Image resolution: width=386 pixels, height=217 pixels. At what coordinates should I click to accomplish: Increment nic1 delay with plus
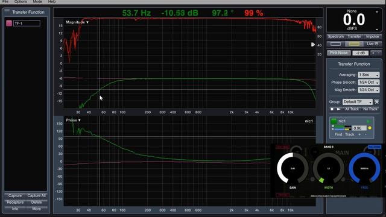coord(359,134)
